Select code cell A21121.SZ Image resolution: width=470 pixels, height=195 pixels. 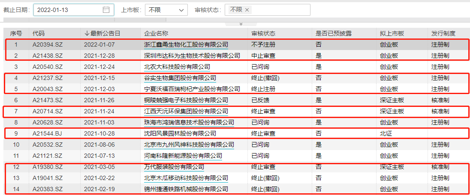[47, 156]
